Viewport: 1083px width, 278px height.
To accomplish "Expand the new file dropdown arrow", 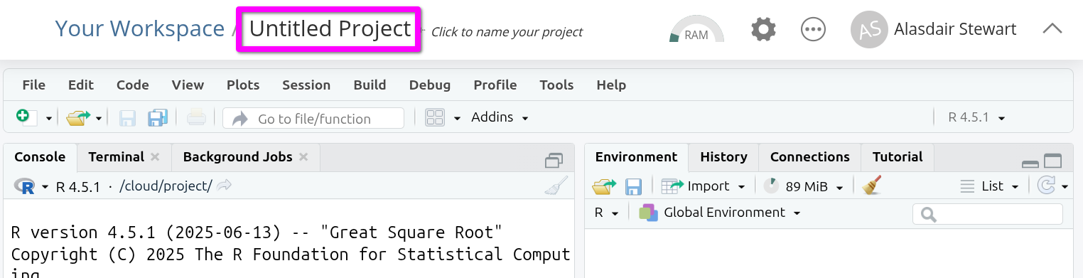I will coord(48,119).
